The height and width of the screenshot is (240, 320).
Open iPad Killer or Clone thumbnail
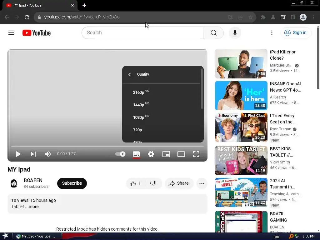coord(241,64)
